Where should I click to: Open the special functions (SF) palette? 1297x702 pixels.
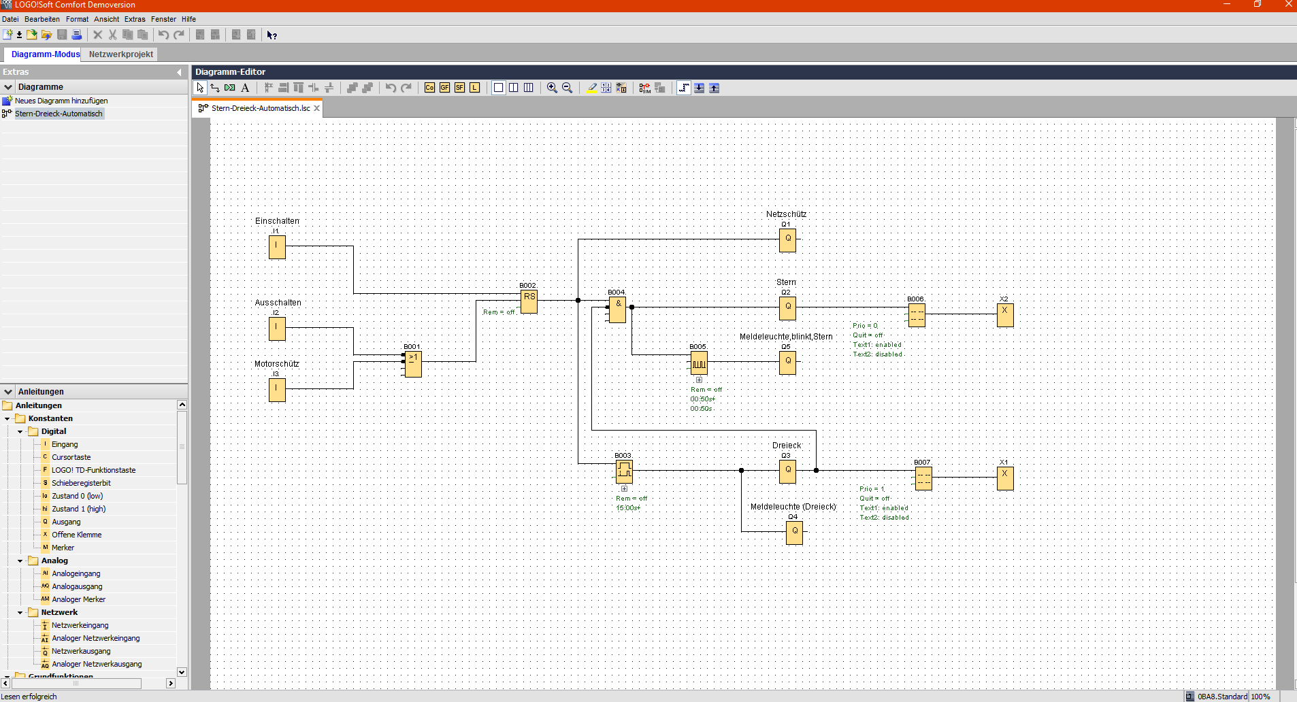[459, 88]
